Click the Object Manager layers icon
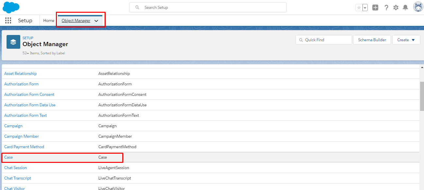 [x=13, y=42]
